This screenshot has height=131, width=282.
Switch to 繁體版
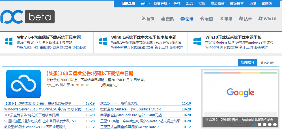267,4
